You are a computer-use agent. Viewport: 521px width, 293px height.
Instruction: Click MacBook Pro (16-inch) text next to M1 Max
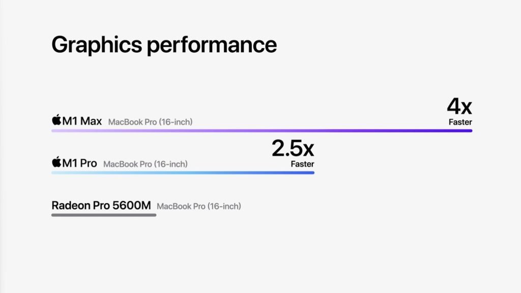coord(151,122)
